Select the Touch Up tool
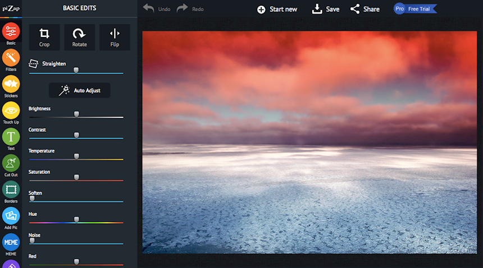Image resolution: width=483 pixels, height=268 pixels. [11, 110]
